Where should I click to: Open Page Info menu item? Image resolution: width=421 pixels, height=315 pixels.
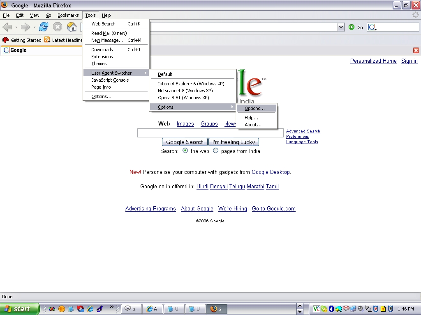(x=116, y=87)
